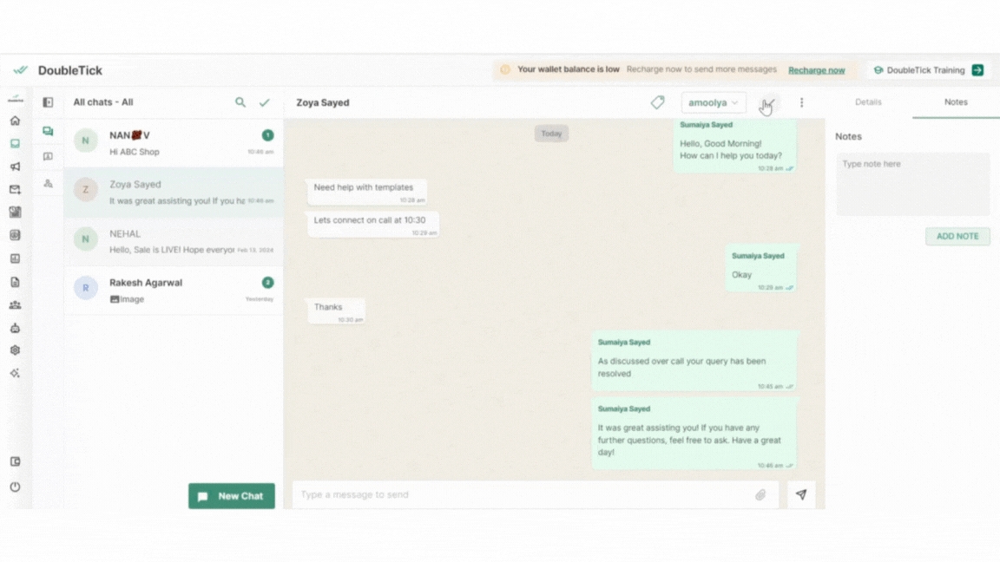This screenshot has height=562, width=1000.
Task: Open the settings gear in left sidebar
Action: [15, 350]
